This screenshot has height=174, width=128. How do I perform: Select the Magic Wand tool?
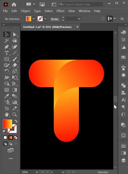coord(7,41)
